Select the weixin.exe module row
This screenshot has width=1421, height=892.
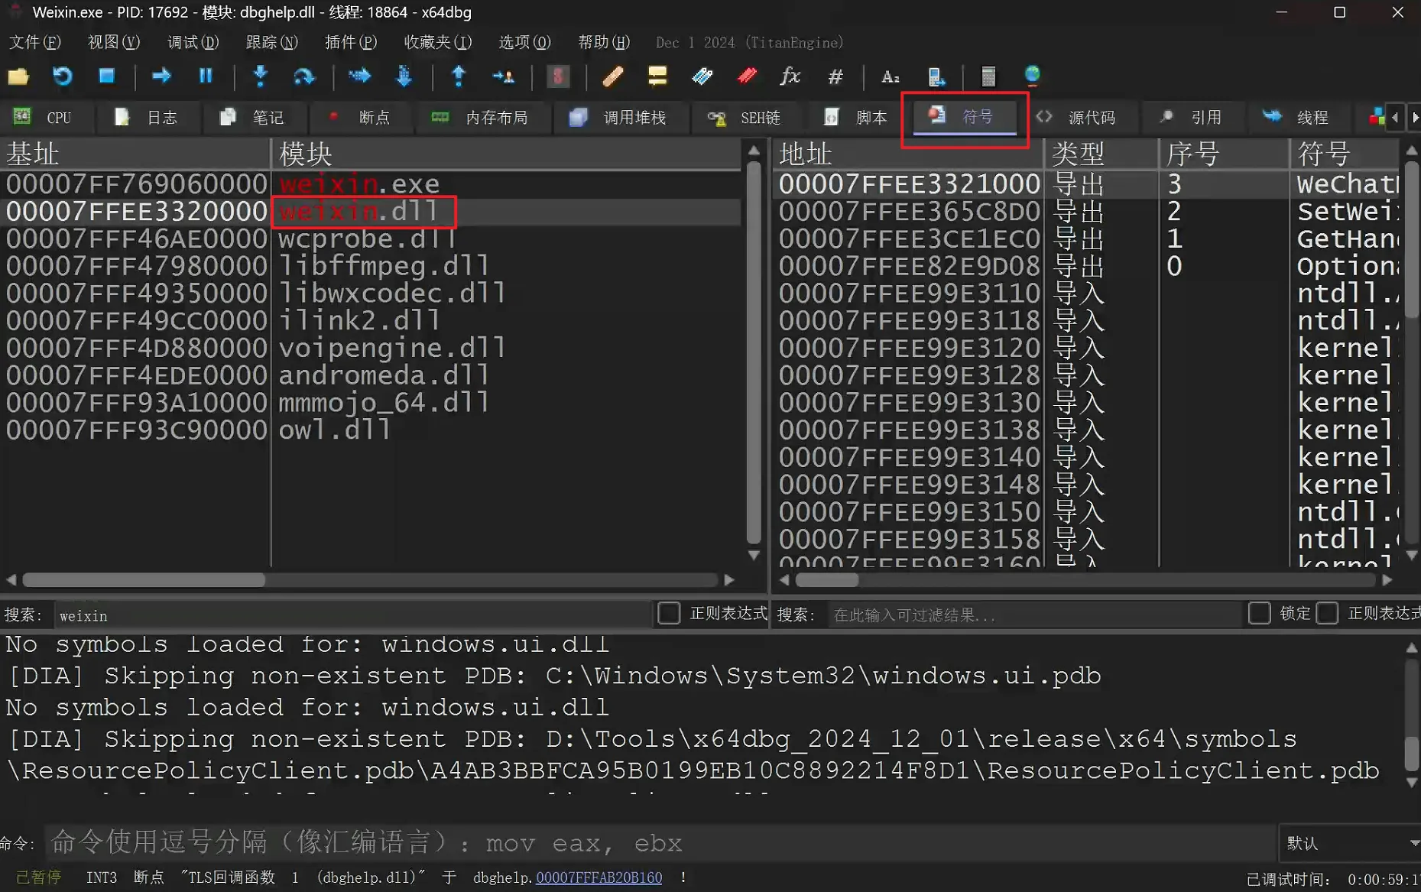[371, 184]
